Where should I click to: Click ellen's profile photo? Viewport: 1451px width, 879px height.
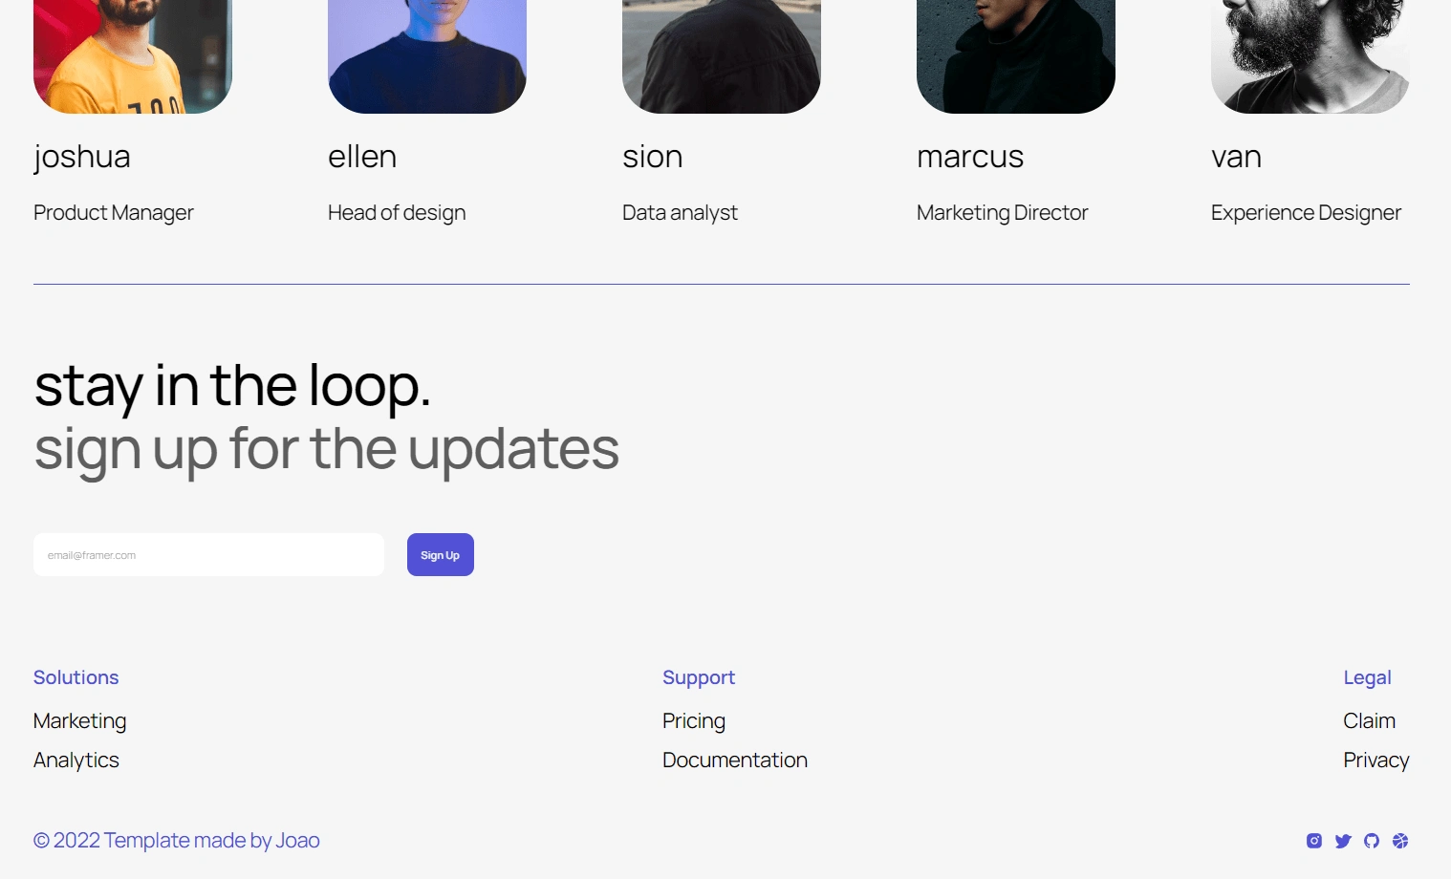click(427, 56)
